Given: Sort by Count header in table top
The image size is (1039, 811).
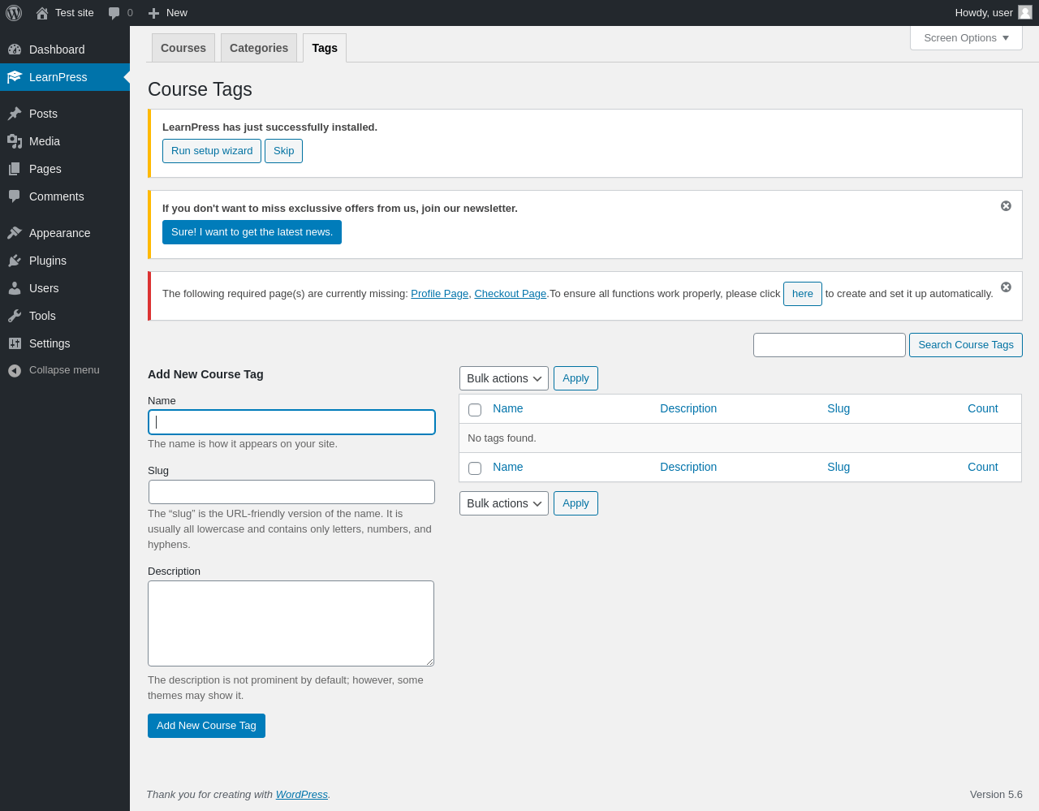Looking at the screenshot, I should [982, 408].
